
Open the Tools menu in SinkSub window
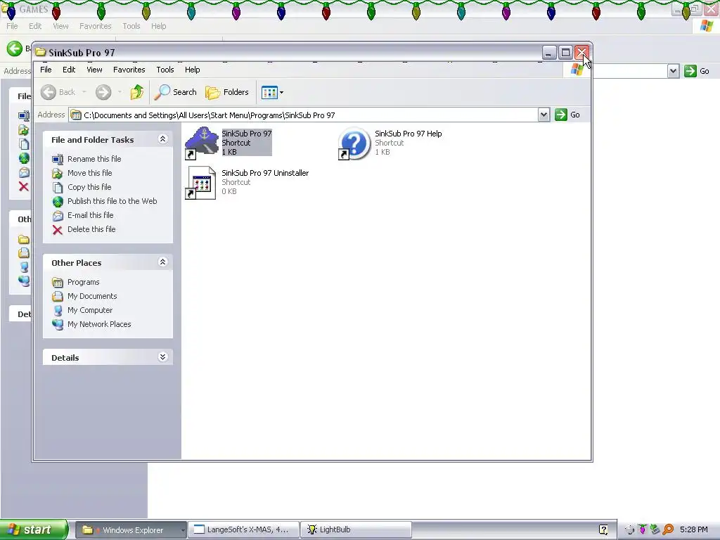(165, 70)
